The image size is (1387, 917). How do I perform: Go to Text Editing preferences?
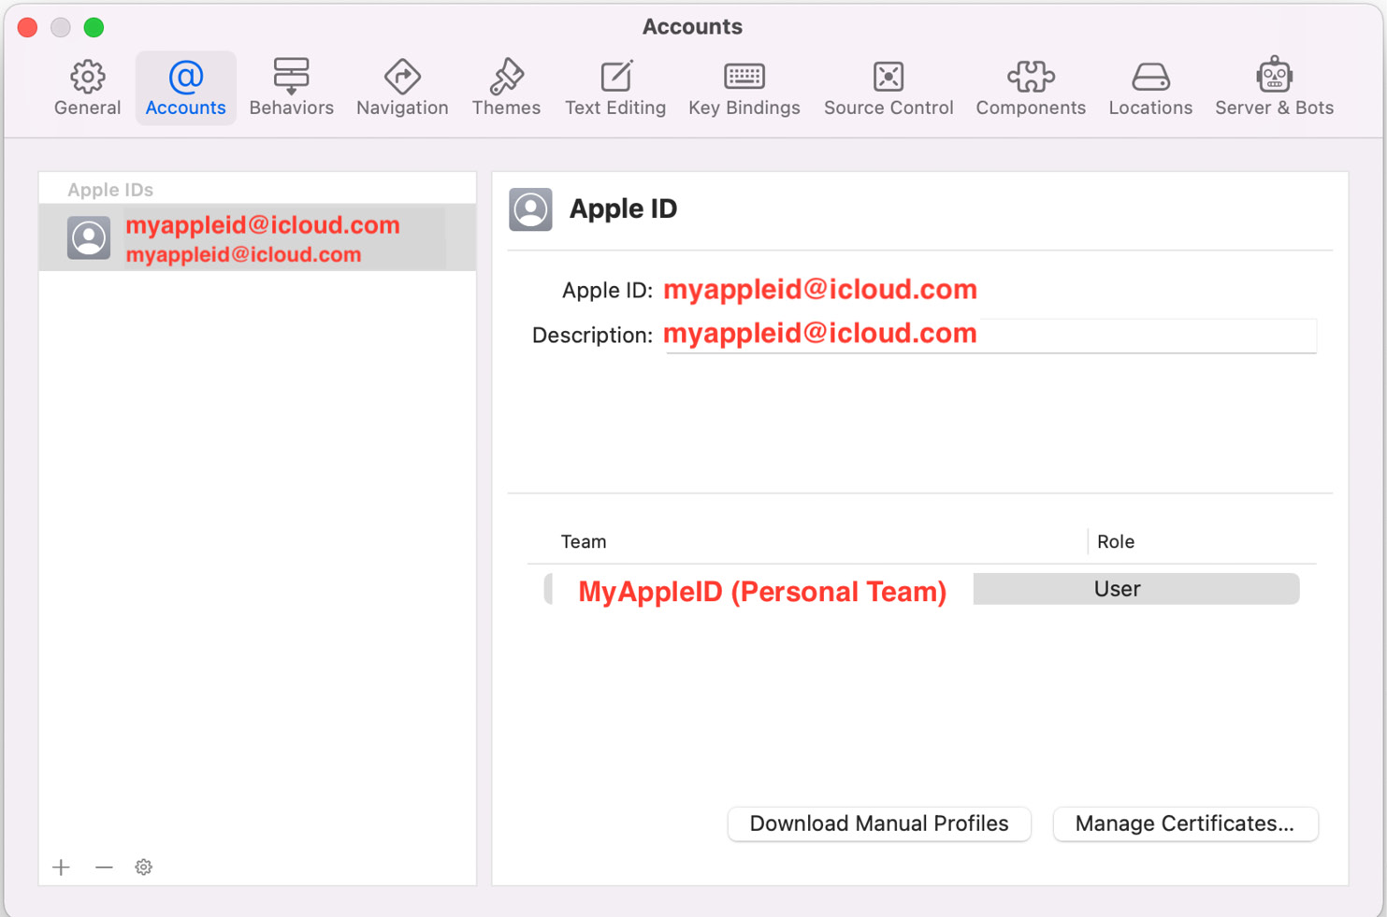pyautogui.click(x=615, y=88)
